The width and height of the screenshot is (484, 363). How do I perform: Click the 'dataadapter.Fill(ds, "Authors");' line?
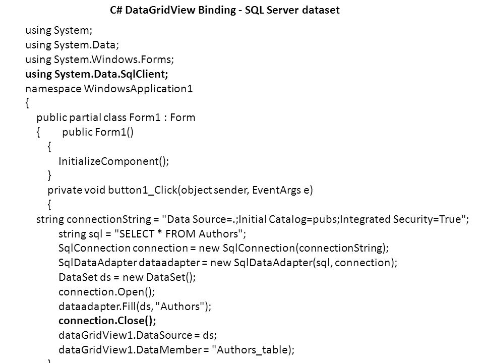click(135, 307)
